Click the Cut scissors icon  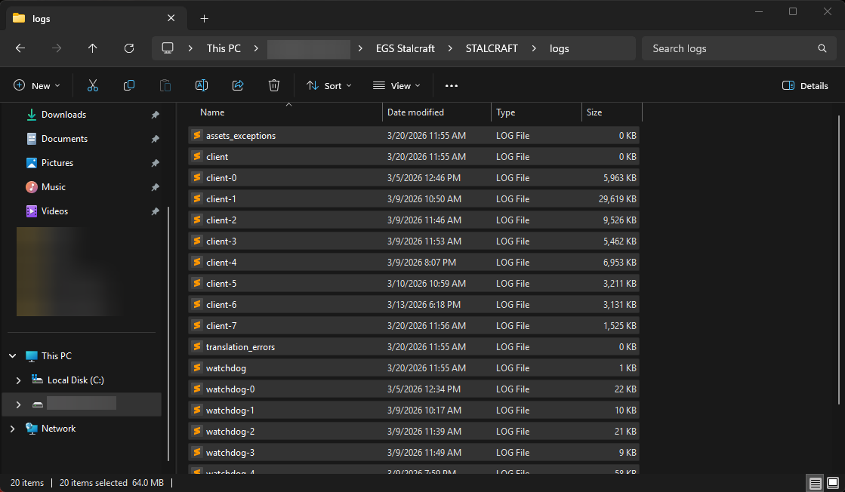(x=93, y=86)
